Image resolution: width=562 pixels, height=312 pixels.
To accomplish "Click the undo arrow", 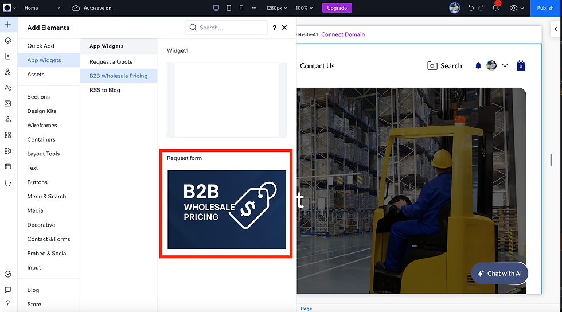I will coord(471,8).
